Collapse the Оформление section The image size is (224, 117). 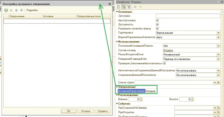click(117, 87)
